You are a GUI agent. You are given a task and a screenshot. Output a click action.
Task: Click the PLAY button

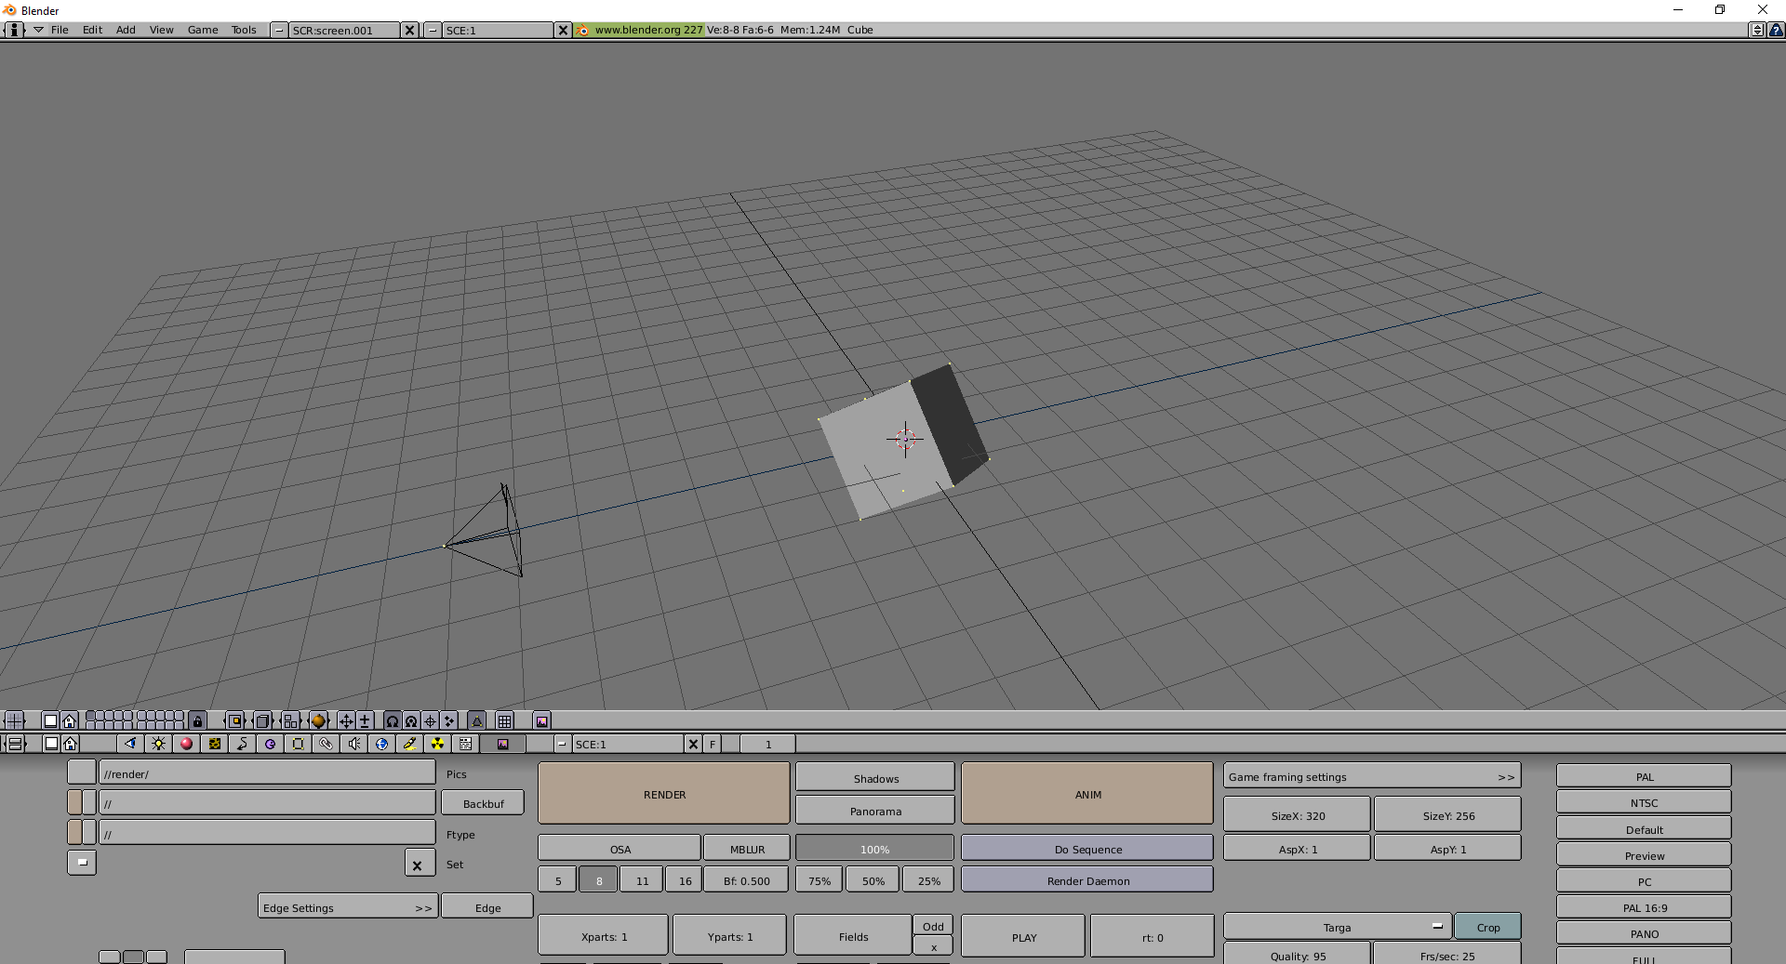pos(1023,936)
